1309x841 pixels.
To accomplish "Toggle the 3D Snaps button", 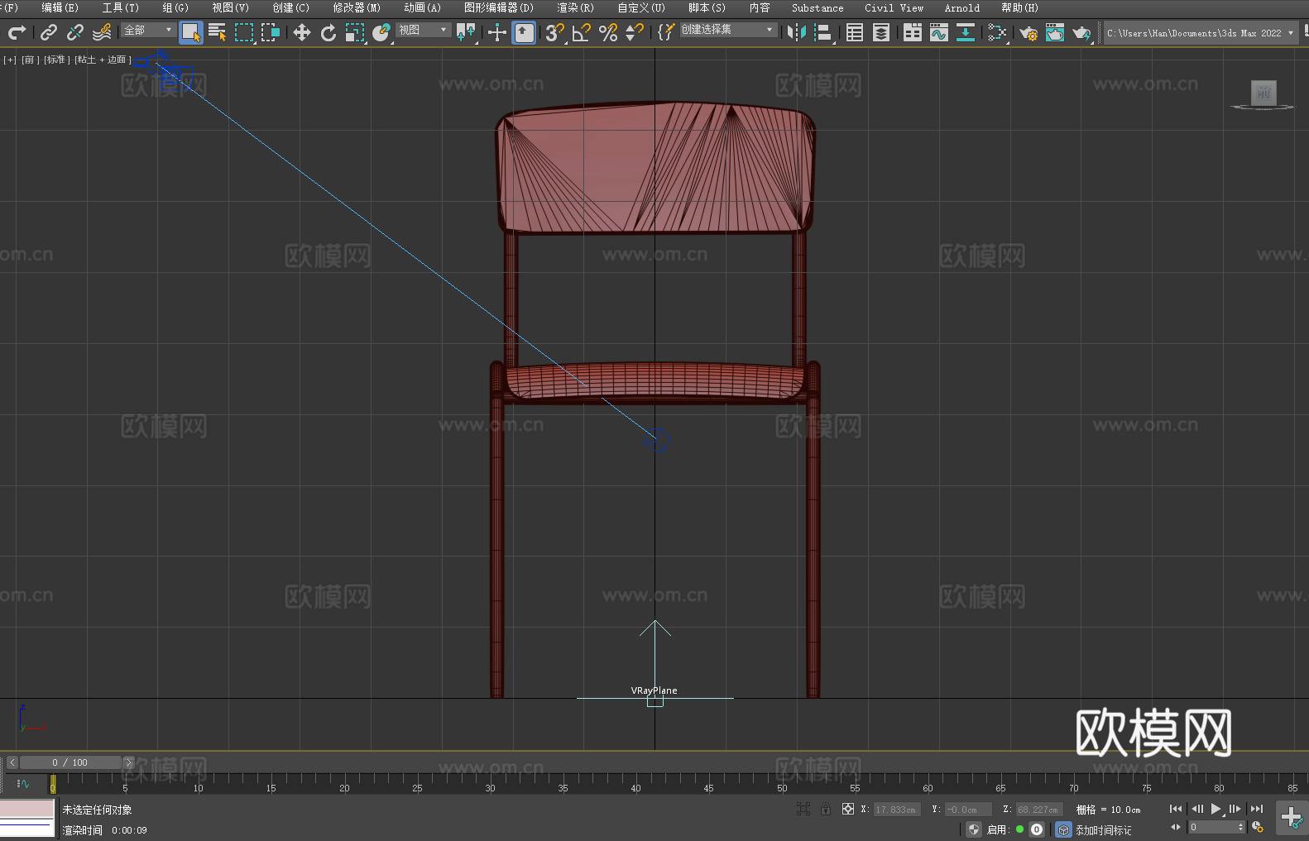I will pos(555,32).
